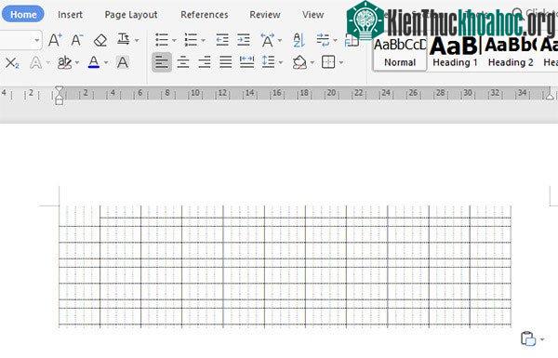Decrease the paragraph indent
The image size is (558, 358).
point(222,40)
